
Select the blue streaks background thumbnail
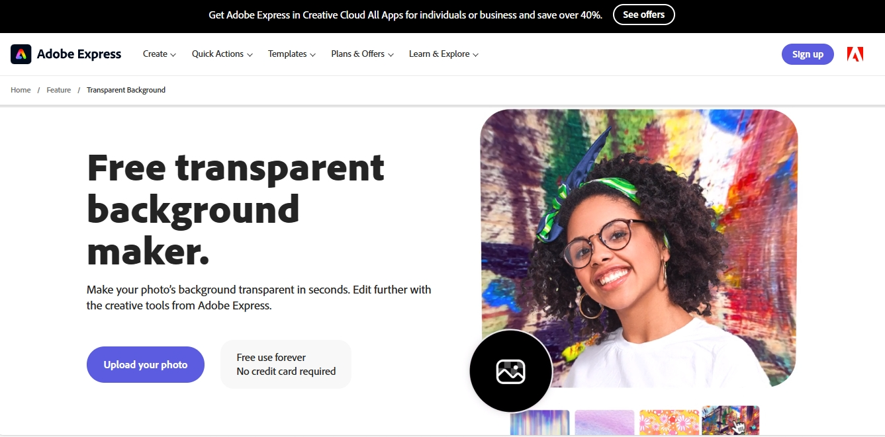pos(539,422)
